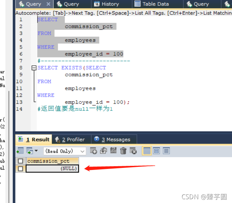Switch to grid view mode
This screenshot has height=203, width=232.
point(147,151)
